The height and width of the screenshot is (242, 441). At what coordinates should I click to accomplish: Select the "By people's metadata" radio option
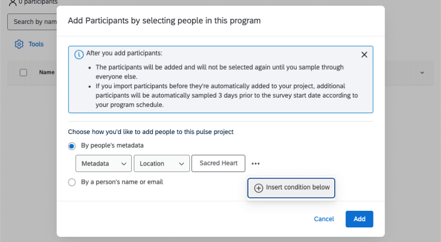coord(72,145)
